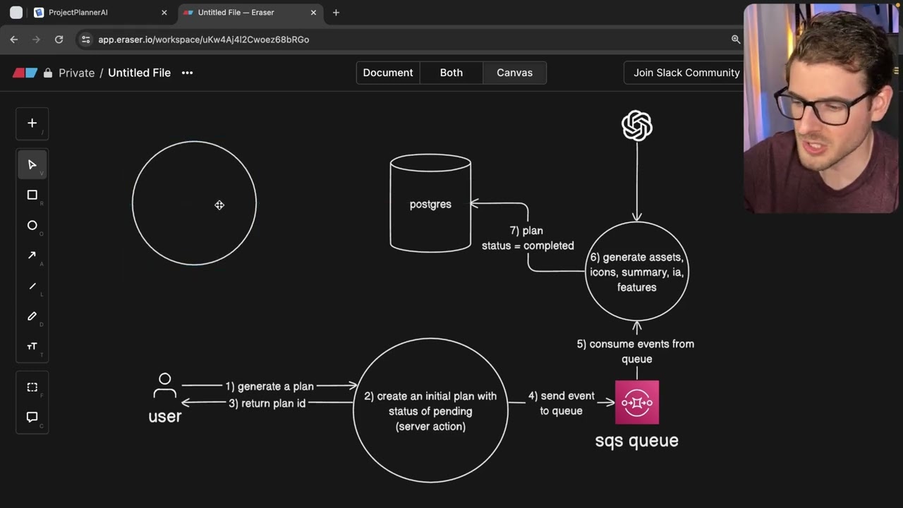Screen dimensions: 903x508
Task: Switch to the ProjectPlannerAI browser tab
Action: pyautogui.click(x=100, y=13)
